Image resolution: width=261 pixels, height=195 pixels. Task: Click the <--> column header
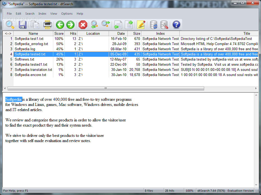pos(8,33)
